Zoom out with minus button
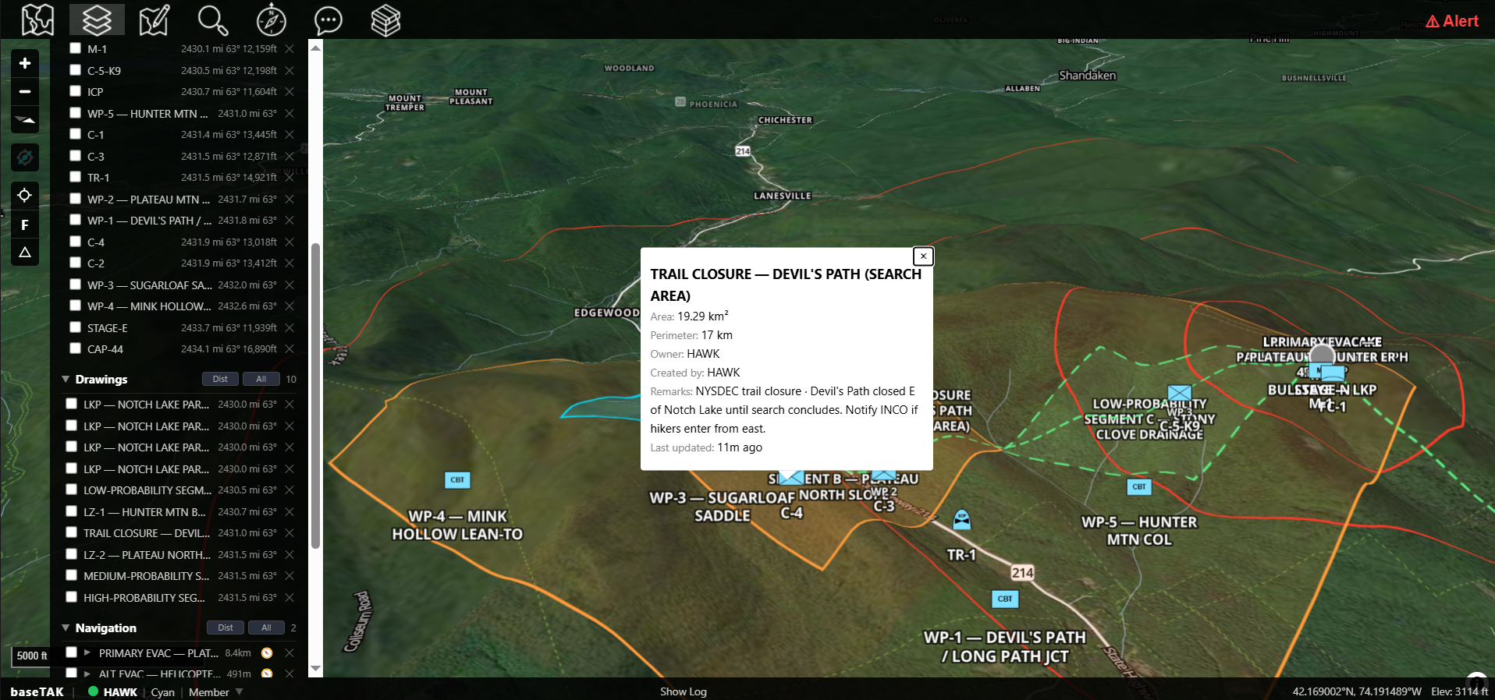 [25, 91]
